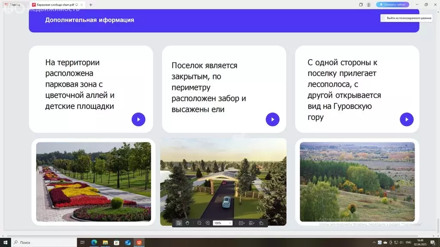The height and width of the screenshot is (247, 440).
Task: Select the hand pan tool in PDF viewer
Action: pos(188,223)
